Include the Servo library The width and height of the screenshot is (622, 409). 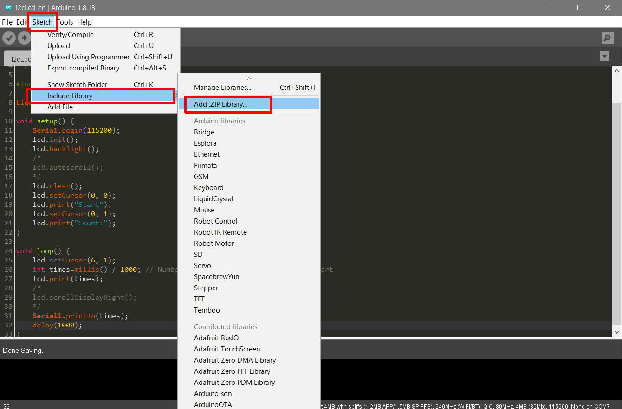pos(202,265)
